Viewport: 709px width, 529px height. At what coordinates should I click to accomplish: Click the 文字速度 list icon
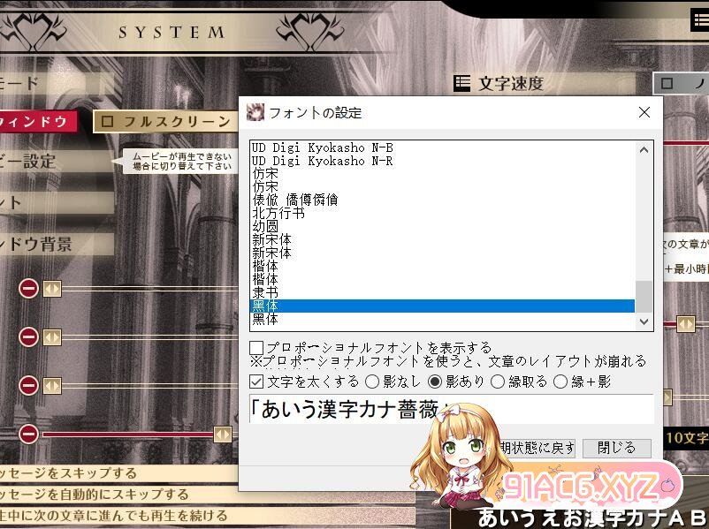461,83
